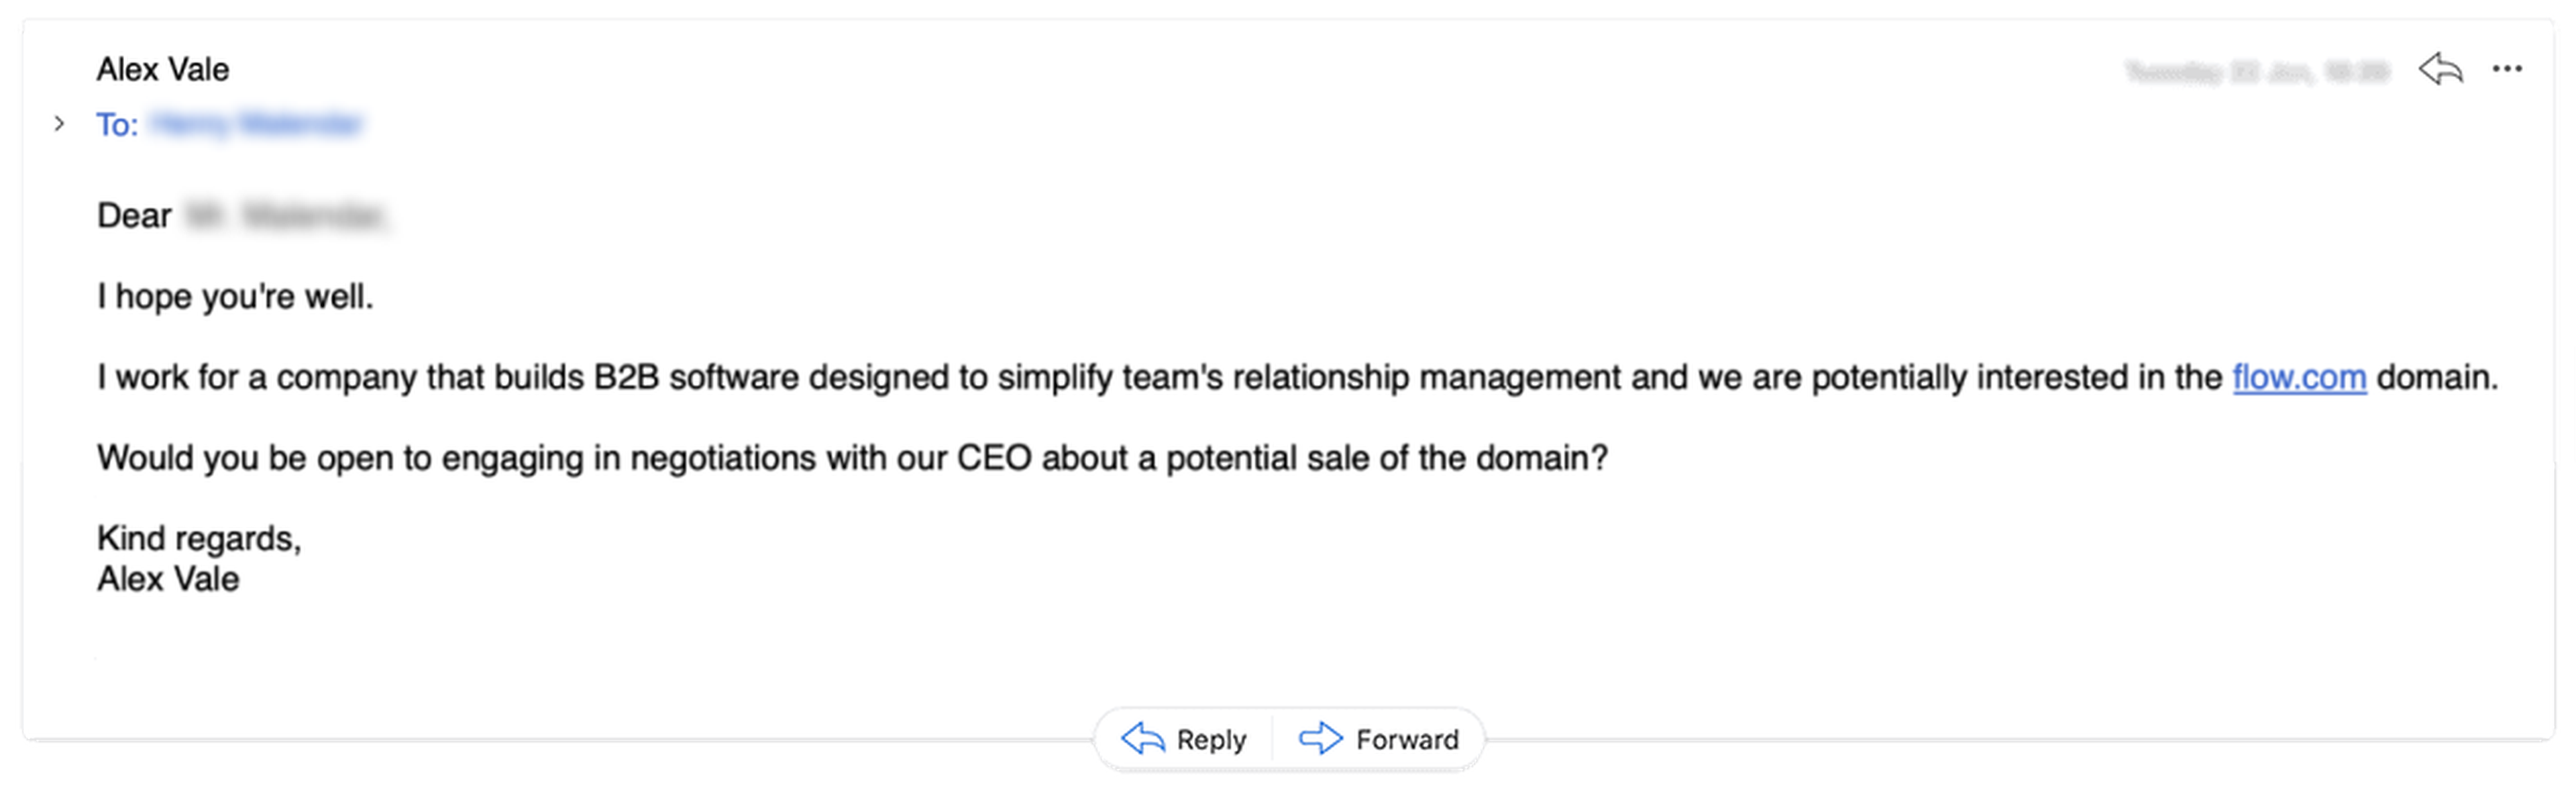This screenshot has height=812, width=2576.
Task: Select the blurred recipient name in To field
Action: (x=256, y=124)
